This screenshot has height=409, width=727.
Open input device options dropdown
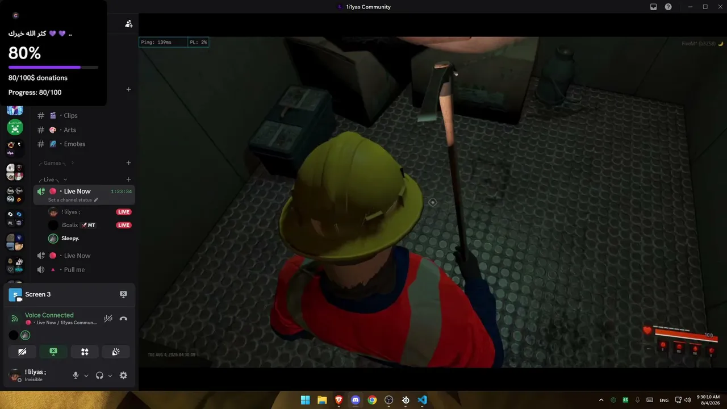[86, 375]
